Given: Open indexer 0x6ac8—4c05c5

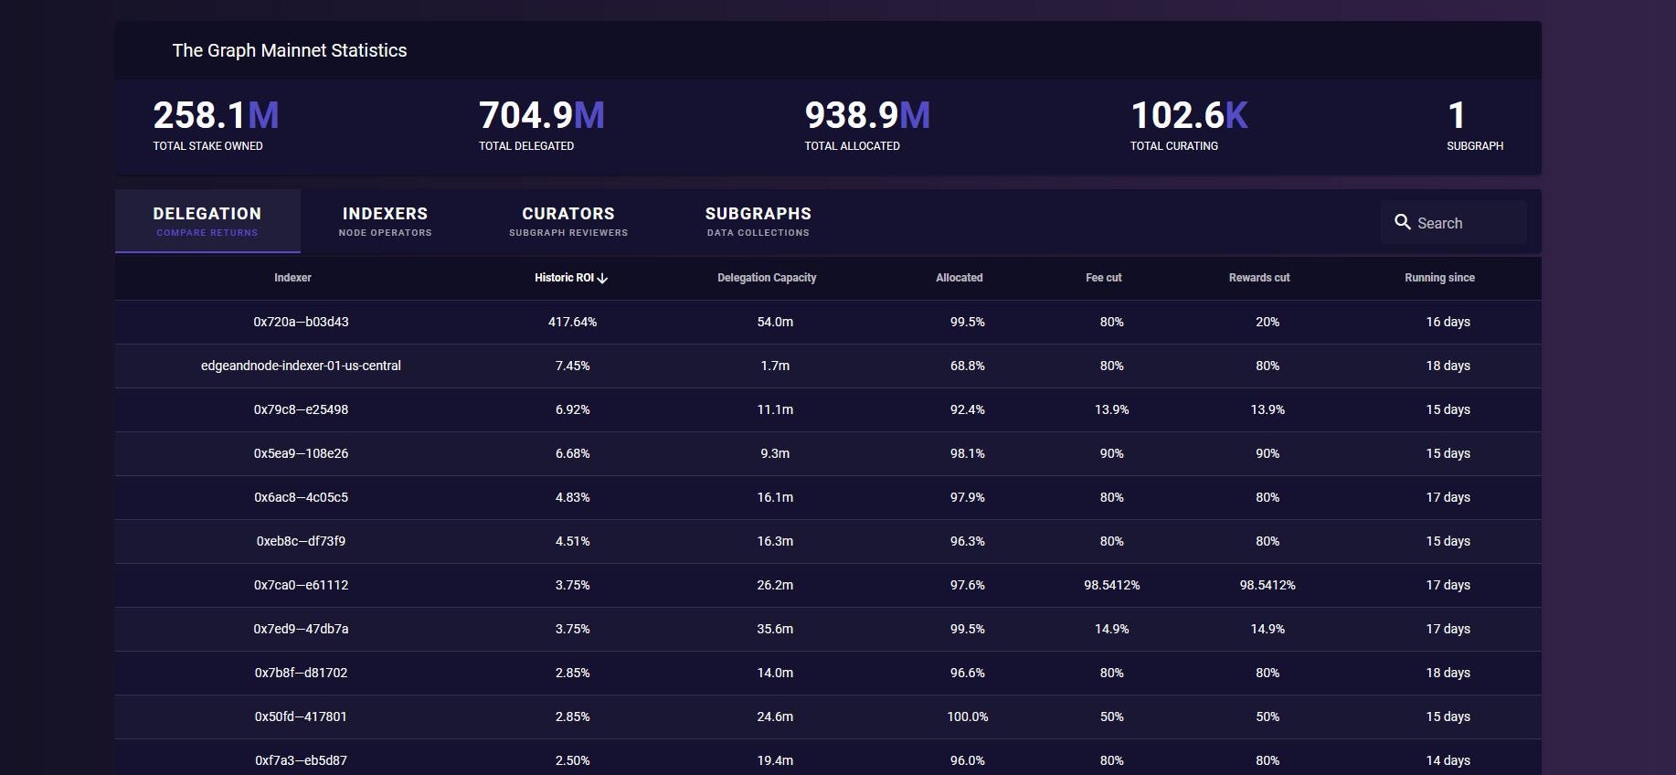Looking at the screenshot, I should tap(301, 497).
